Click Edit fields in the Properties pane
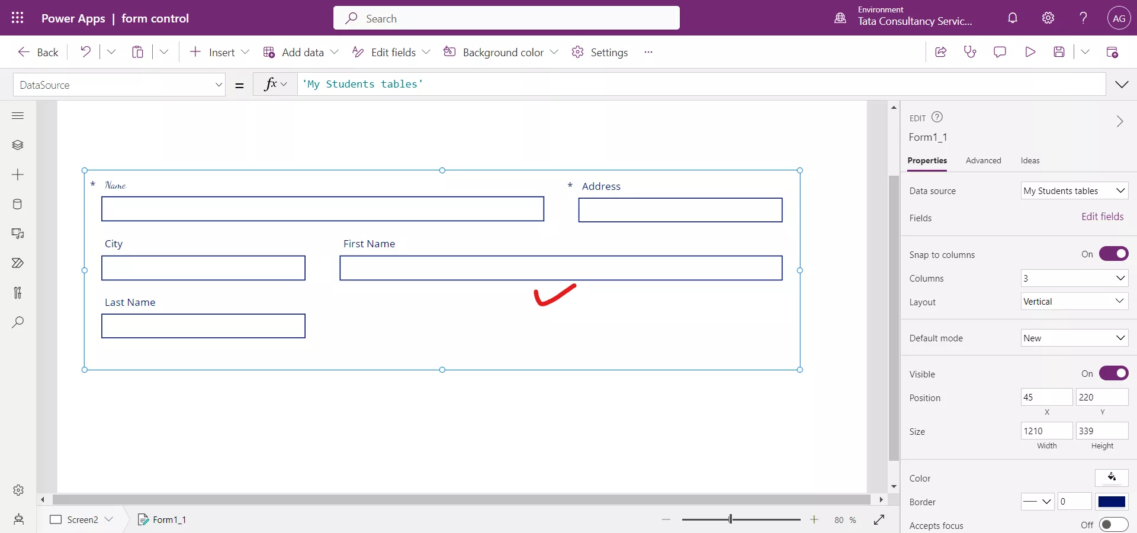The height and width of the screenshot is (533, 1137). coord(1103,217)
